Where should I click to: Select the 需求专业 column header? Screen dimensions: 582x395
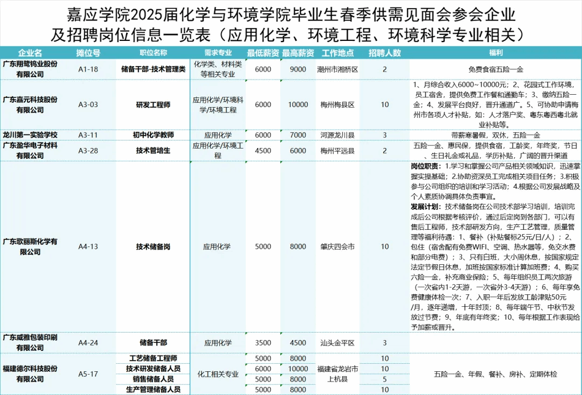coord(218,53)
